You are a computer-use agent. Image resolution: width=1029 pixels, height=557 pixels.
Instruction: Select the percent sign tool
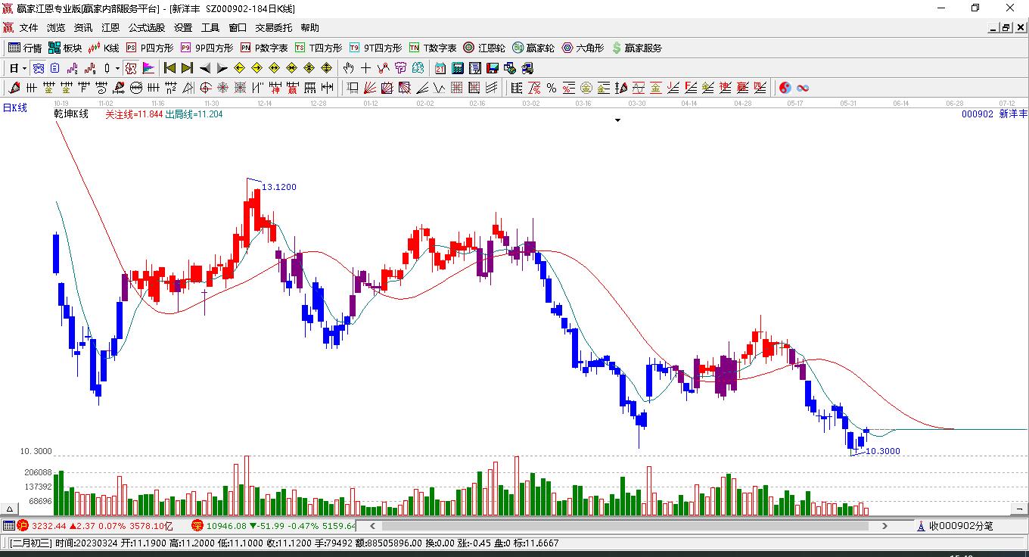click(552, 88)
